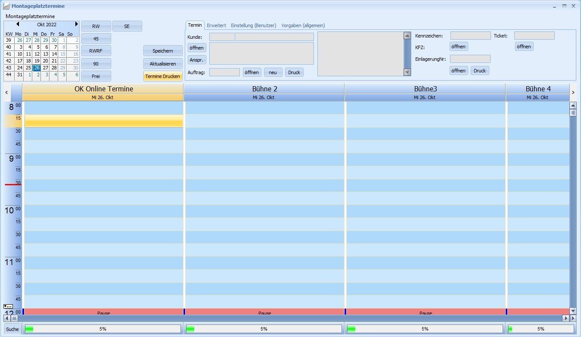Click the Bühne 2 column header

264,89
